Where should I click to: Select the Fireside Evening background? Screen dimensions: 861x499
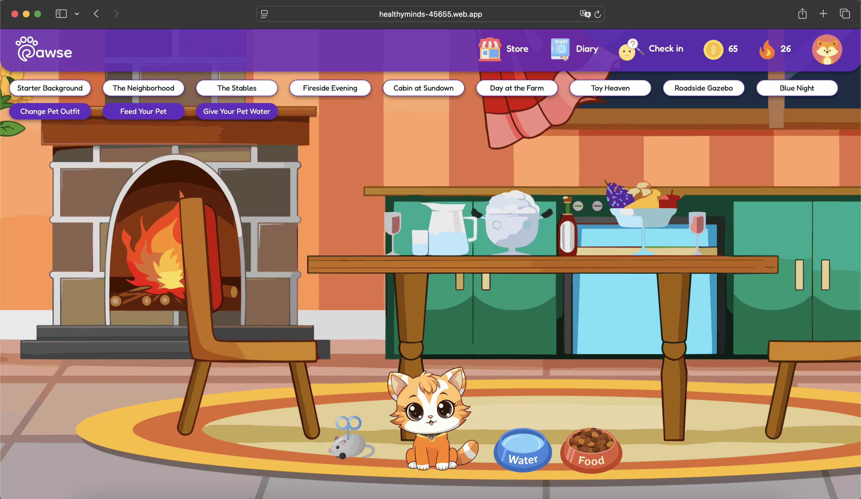[330, 88]
